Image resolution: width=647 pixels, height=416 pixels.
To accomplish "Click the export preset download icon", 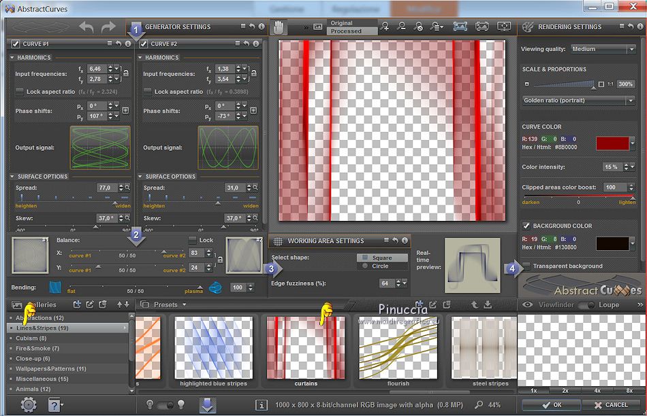I will click(488, 305).
